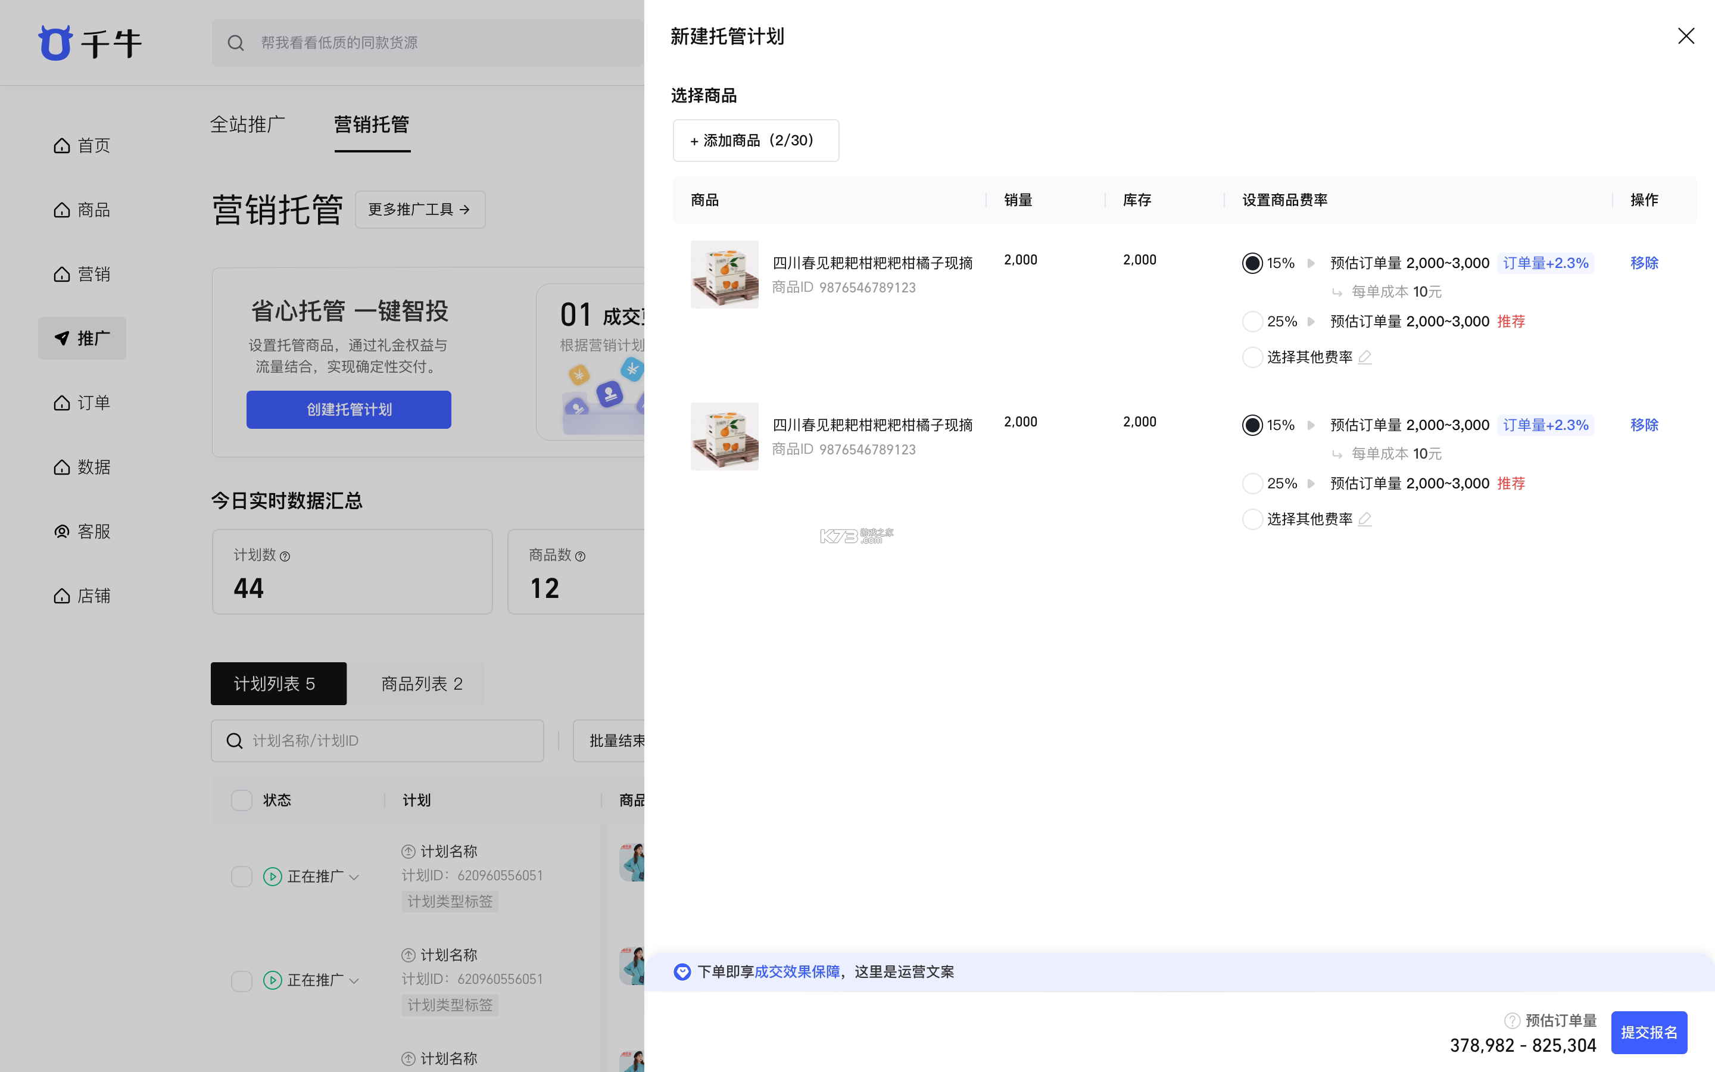Open 订单 in the sidebar
The image size is (1715, 1072).
click(82, 403)
